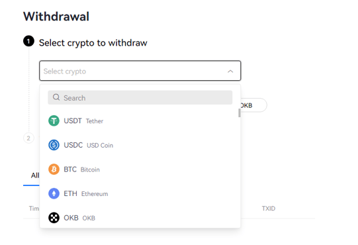Collapse the Select crypto dropdown chevron
Screen dimensions: 358x245
click(230, 72)
